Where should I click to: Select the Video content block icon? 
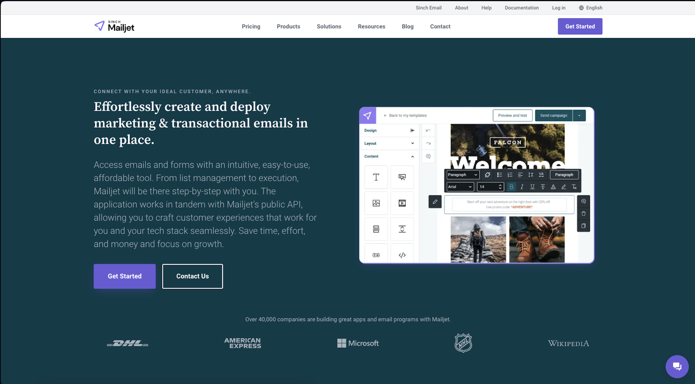pyautogui.click(x=402, y=203)
